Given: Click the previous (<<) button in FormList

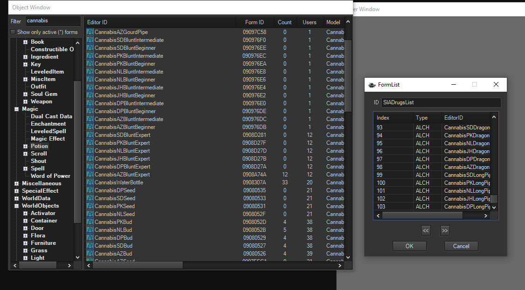Looking at the screenshot, I should tap(426, 230).
